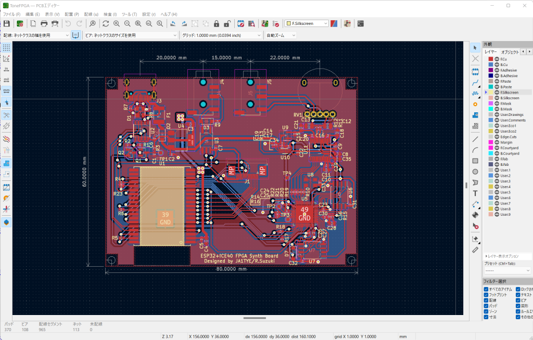Open the ファイル (F) menu
Viewport: 533px width, 340px height.
point(12,14)
